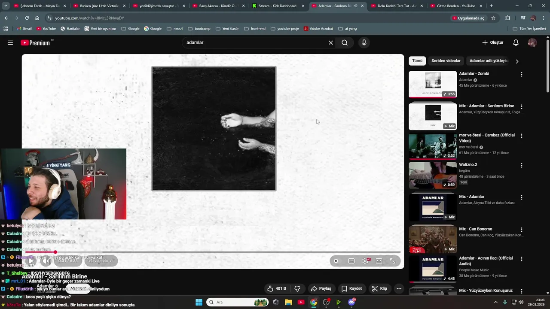Image resolution: width=550 pixels, height=309 pixels.
Task: Open the bootcamp bookmark folder
Action: pyautogui.click(x=199, y=28)
